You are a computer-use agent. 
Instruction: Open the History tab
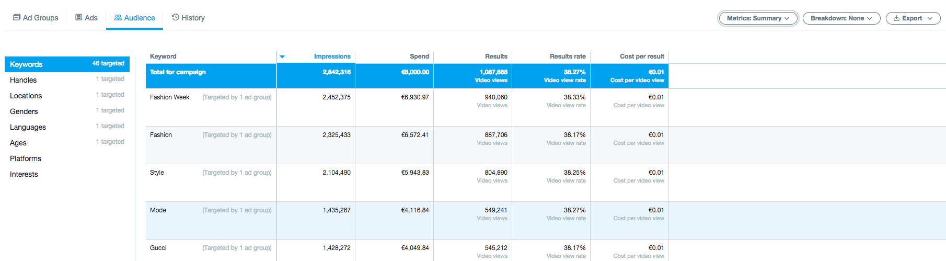[x=188, y=18]
